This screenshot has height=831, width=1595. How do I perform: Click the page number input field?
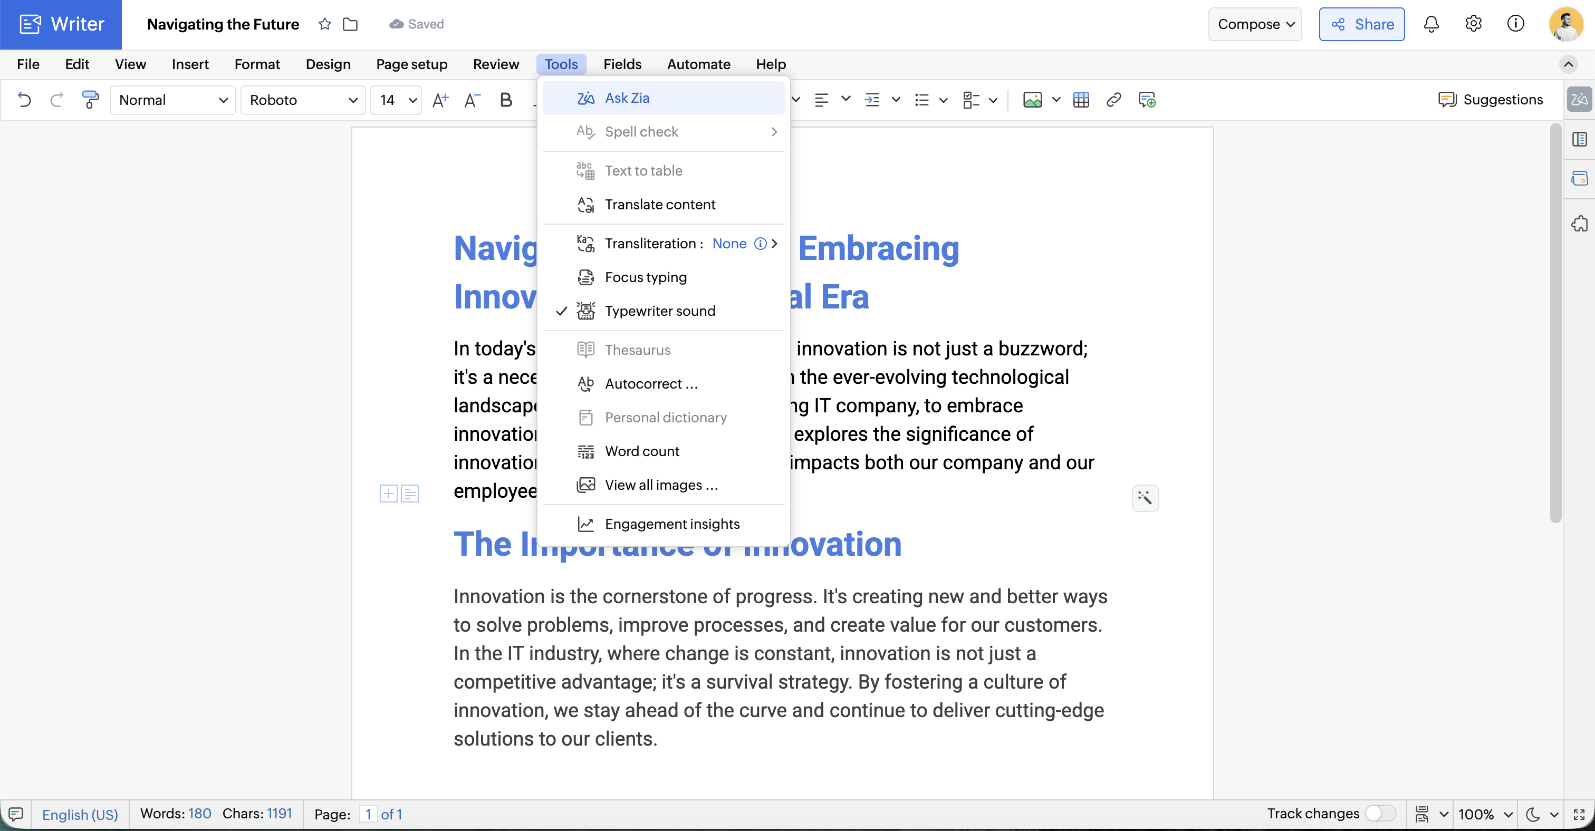[x=368, y=814]
